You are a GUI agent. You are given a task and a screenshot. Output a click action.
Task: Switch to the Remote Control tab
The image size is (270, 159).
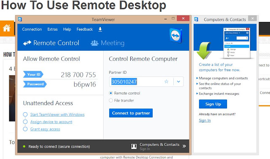coord(51,43)
